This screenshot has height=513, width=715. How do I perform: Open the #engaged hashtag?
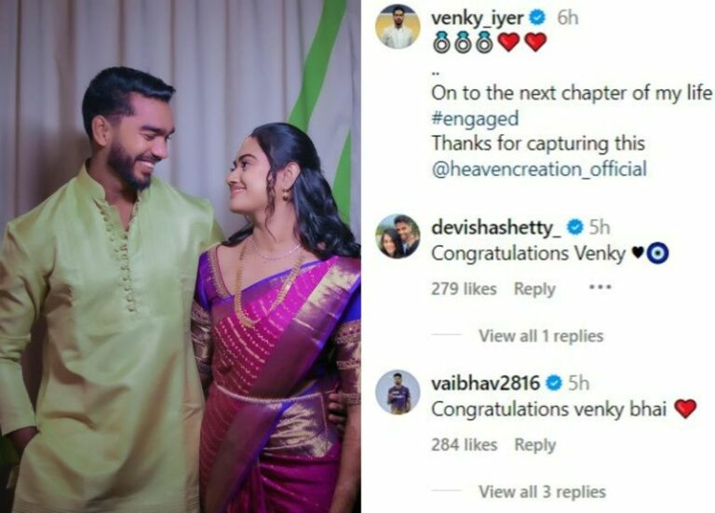pos(475,118)
